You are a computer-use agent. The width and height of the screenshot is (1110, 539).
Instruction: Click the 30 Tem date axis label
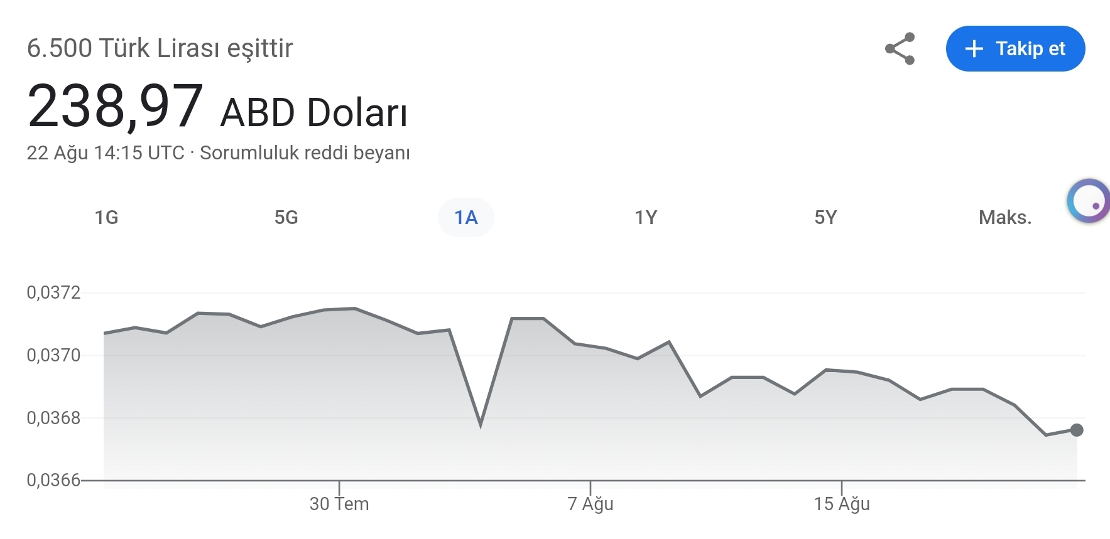click(x=339, y=504)
